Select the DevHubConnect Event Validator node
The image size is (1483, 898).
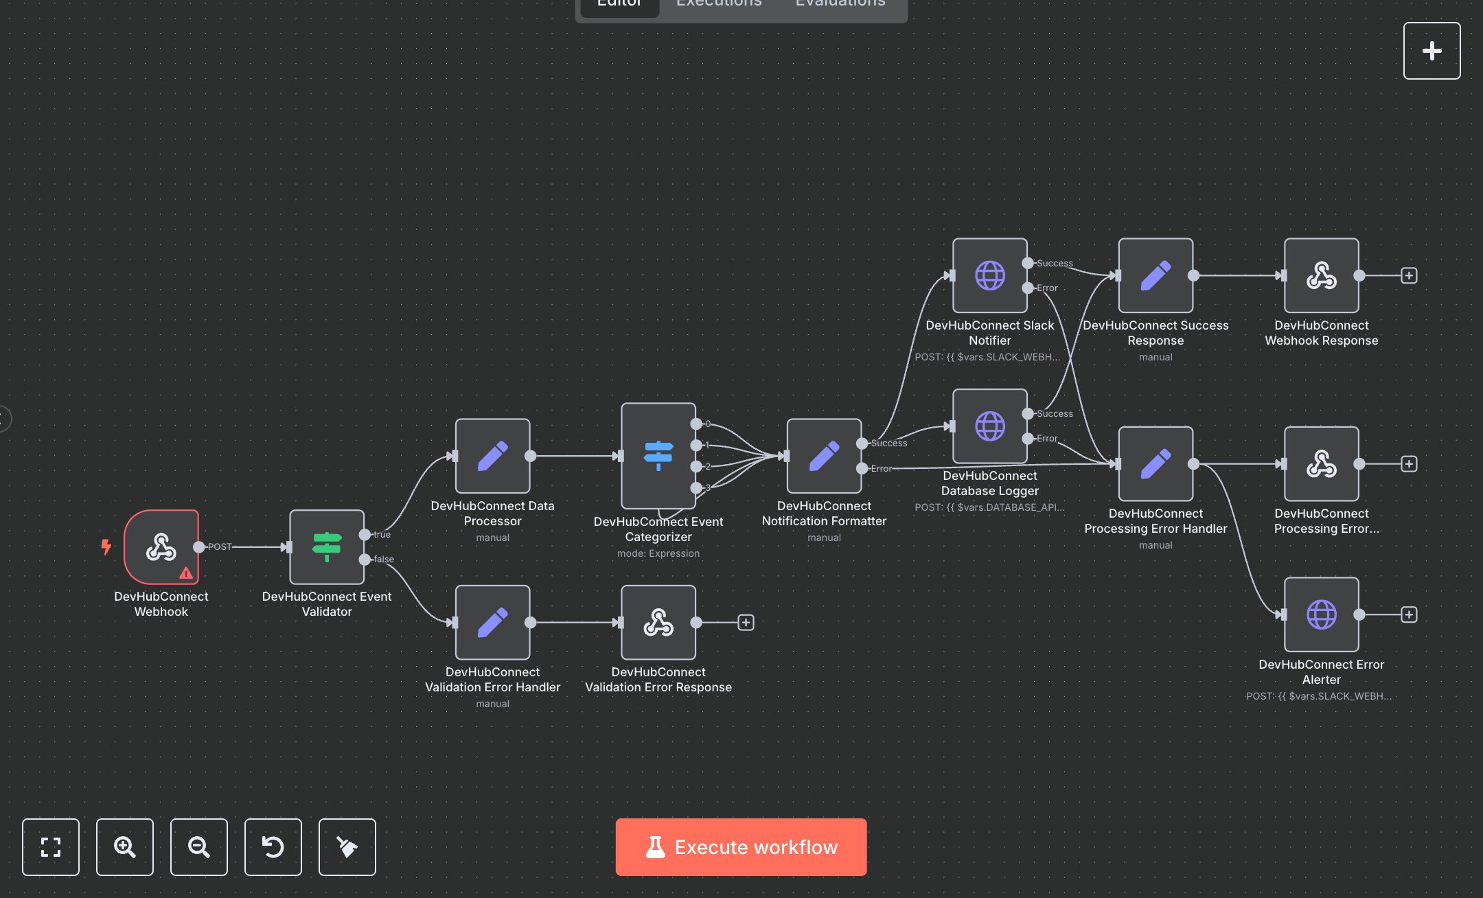(x=327, y=546)
